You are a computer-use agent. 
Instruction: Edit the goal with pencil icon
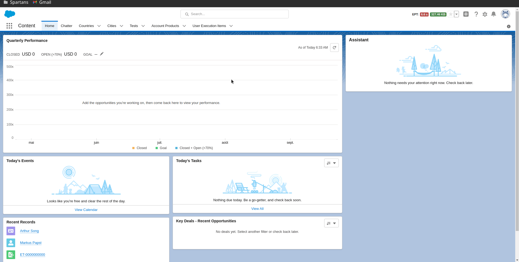click(102, 54)
